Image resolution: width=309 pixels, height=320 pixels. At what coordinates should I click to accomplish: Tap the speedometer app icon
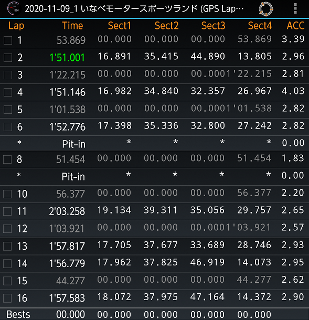(x=13, y=8)
